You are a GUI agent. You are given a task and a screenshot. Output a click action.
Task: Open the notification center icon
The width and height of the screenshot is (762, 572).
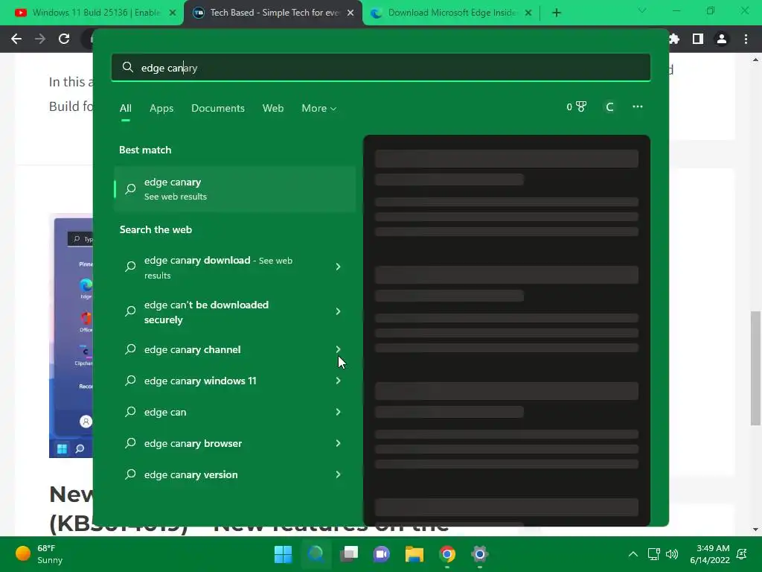coord(742,554)
